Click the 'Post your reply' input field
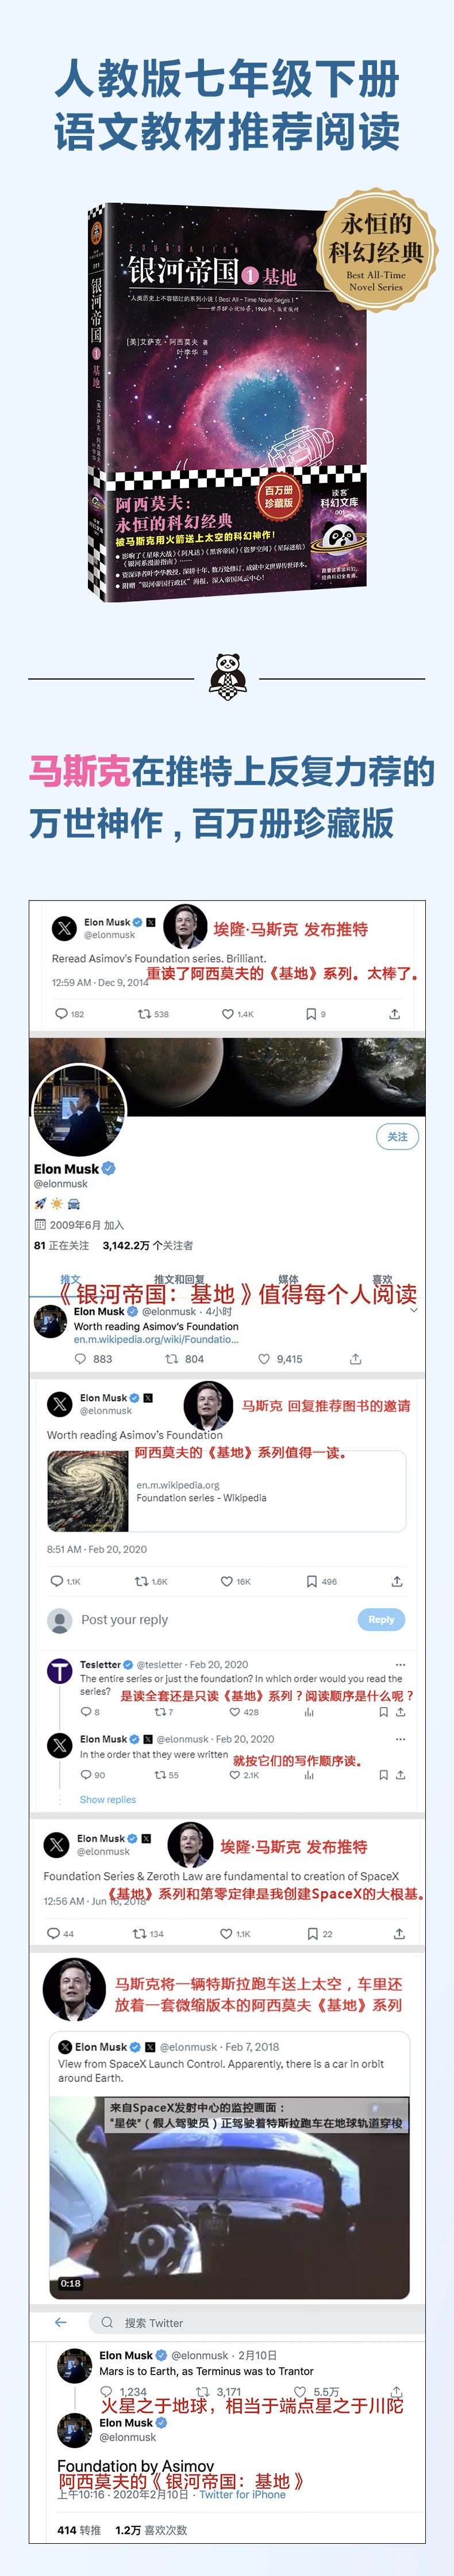Viewport: 454px width, 2576px height. tap(199, 1619)
